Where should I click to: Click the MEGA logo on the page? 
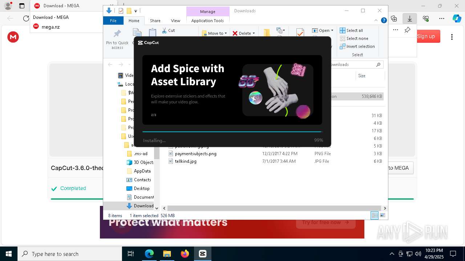click(13, 37)
